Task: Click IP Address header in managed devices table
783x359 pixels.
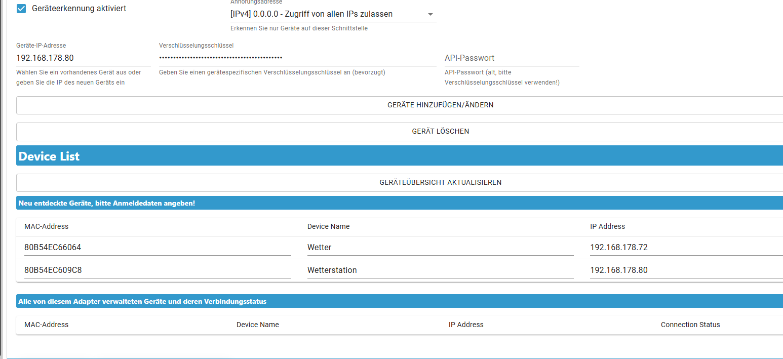Action: click(x=465, y=325)
